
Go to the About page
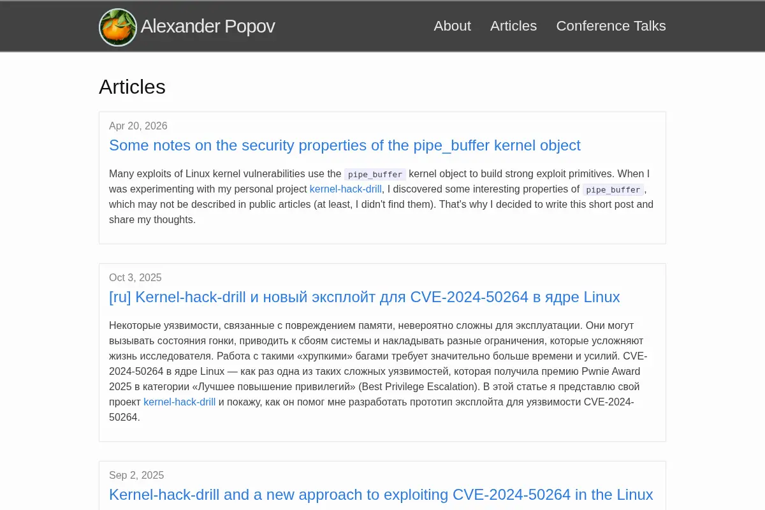point(452,26)
